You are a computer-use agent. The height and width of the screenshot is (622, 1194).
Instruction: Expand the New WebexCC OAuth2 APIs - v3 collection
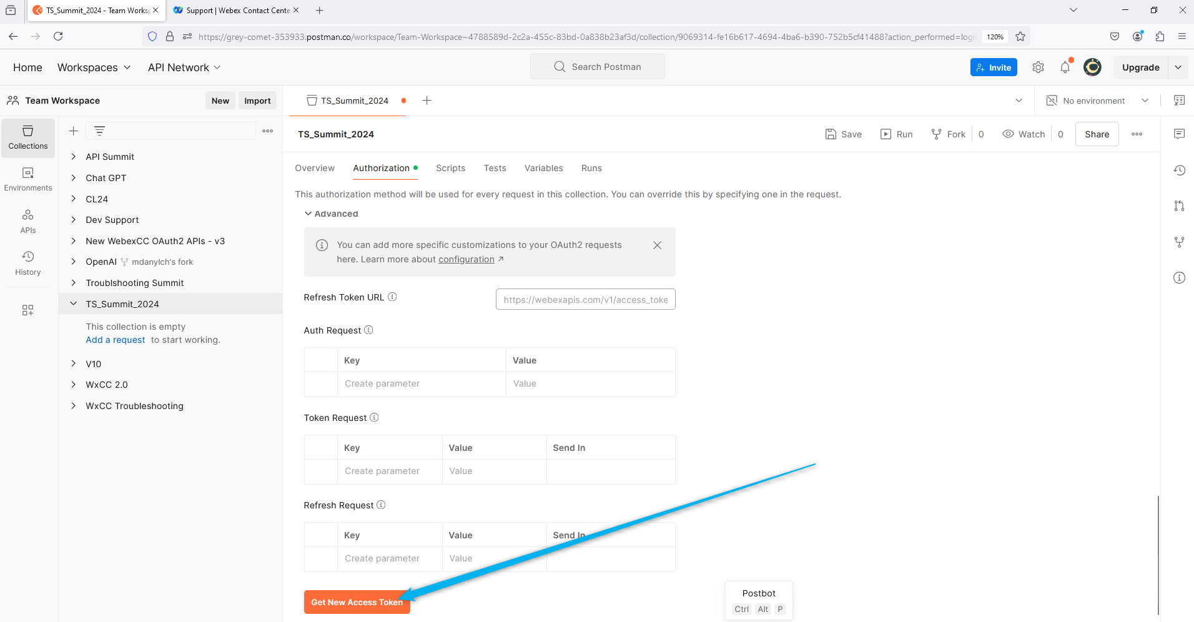tap(74, 241)
